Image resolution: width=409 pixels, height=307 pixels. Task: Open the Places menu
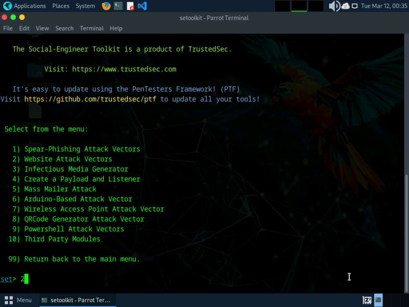[x=61, y=6]
